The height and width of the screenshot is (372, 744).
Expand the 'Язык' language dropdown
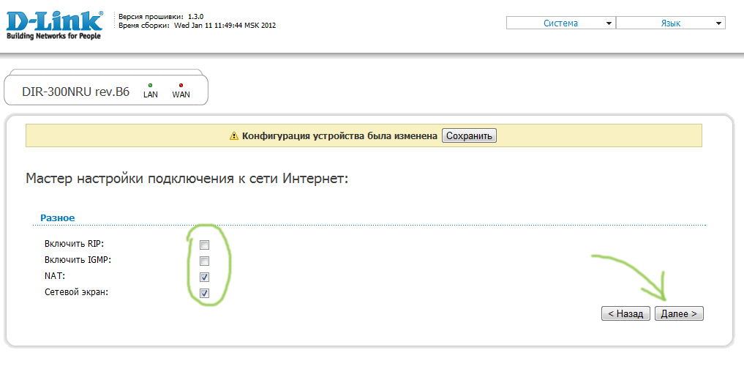[x=670, y=23]
